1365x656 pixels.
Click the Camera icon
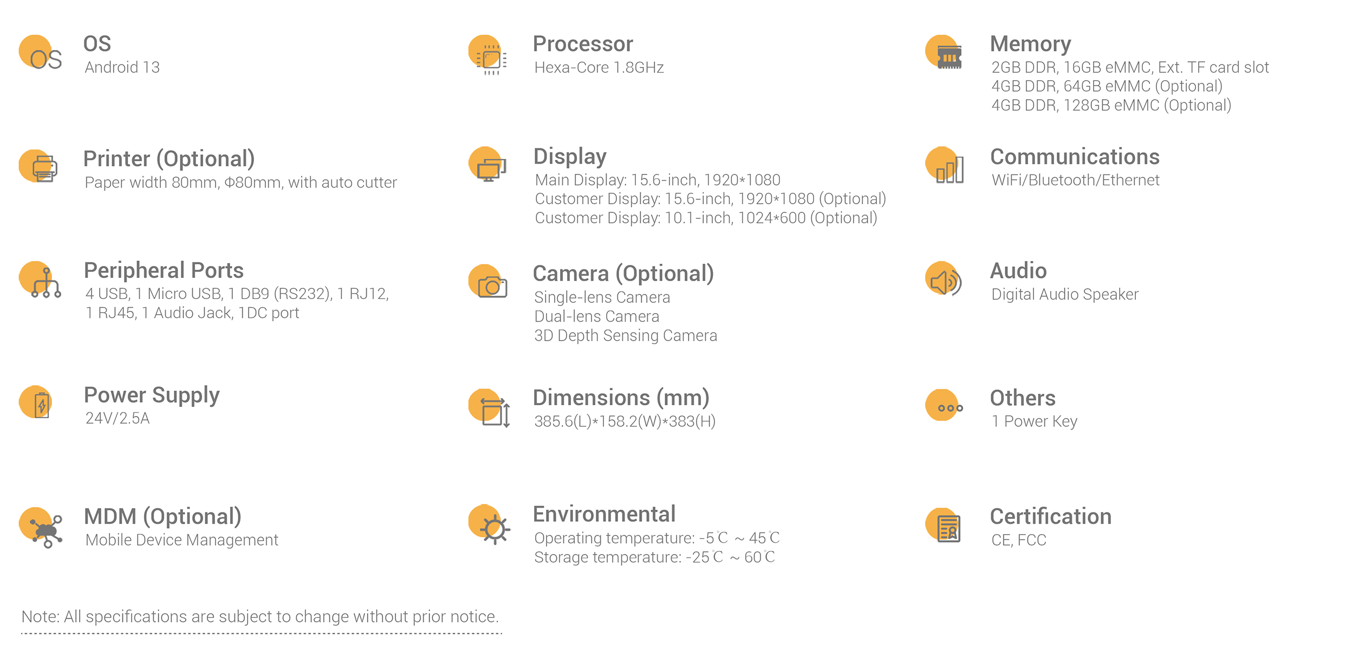point(488,282)
